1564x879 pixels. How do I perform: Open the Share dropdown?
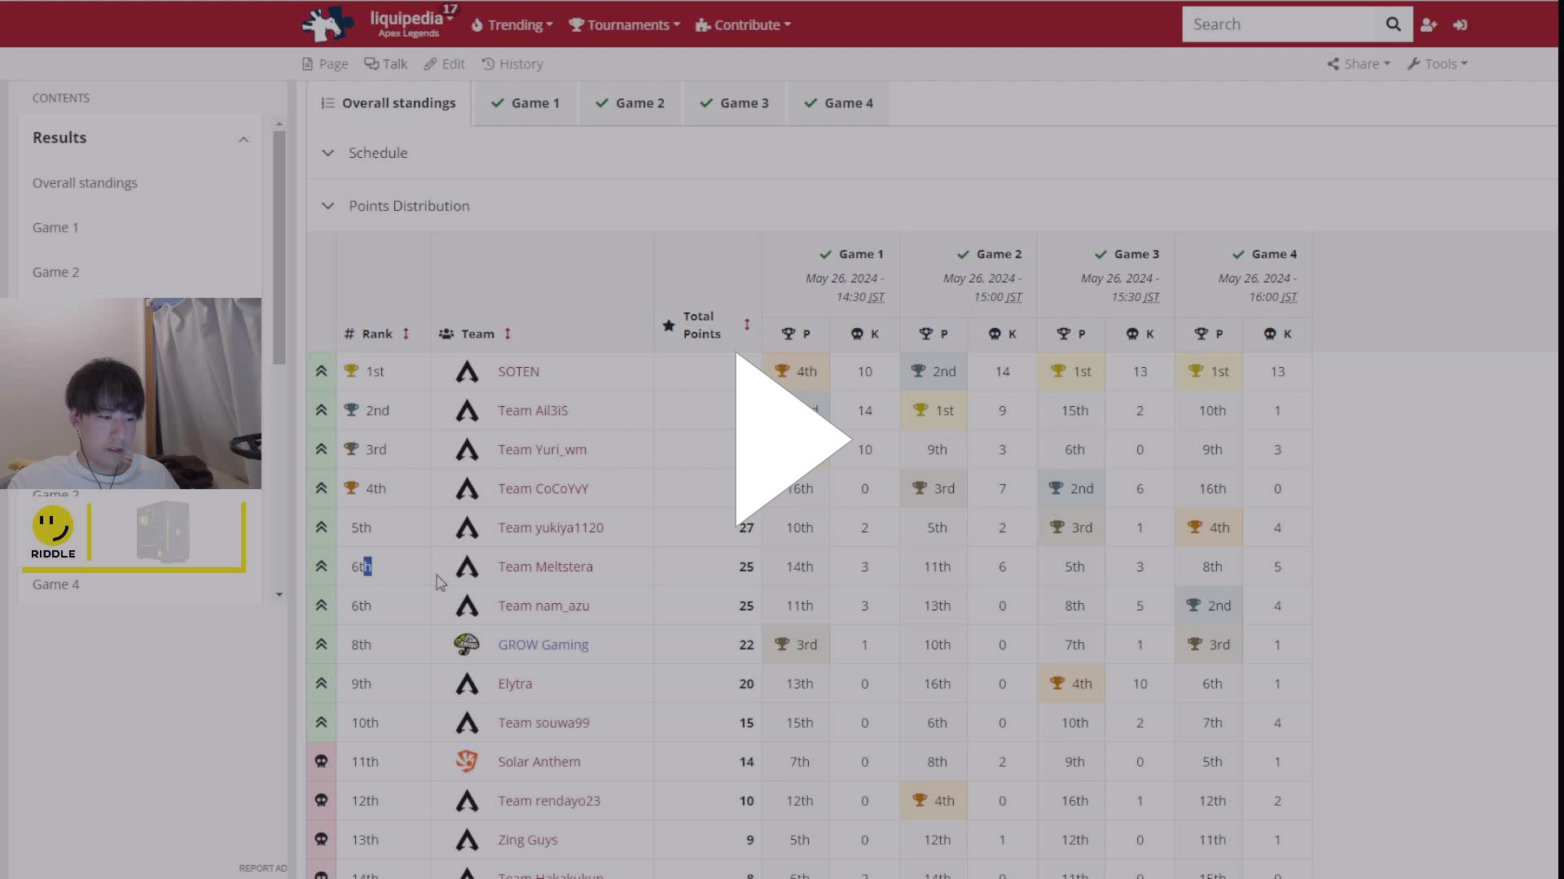coord(1359,63)
